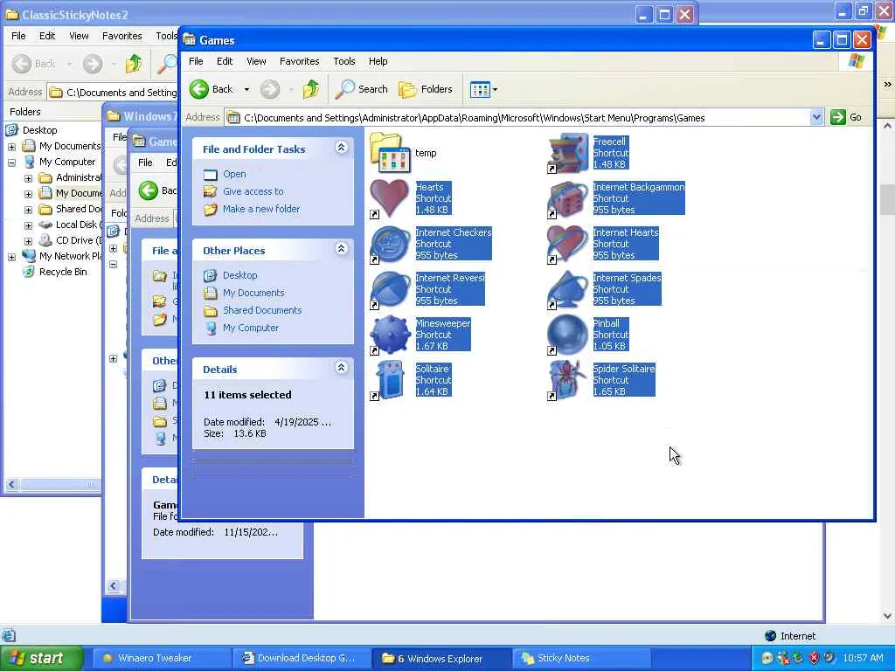
Task: Click the folder tree horizontal scrollbar left arrow
Action: tap(11, 485)
